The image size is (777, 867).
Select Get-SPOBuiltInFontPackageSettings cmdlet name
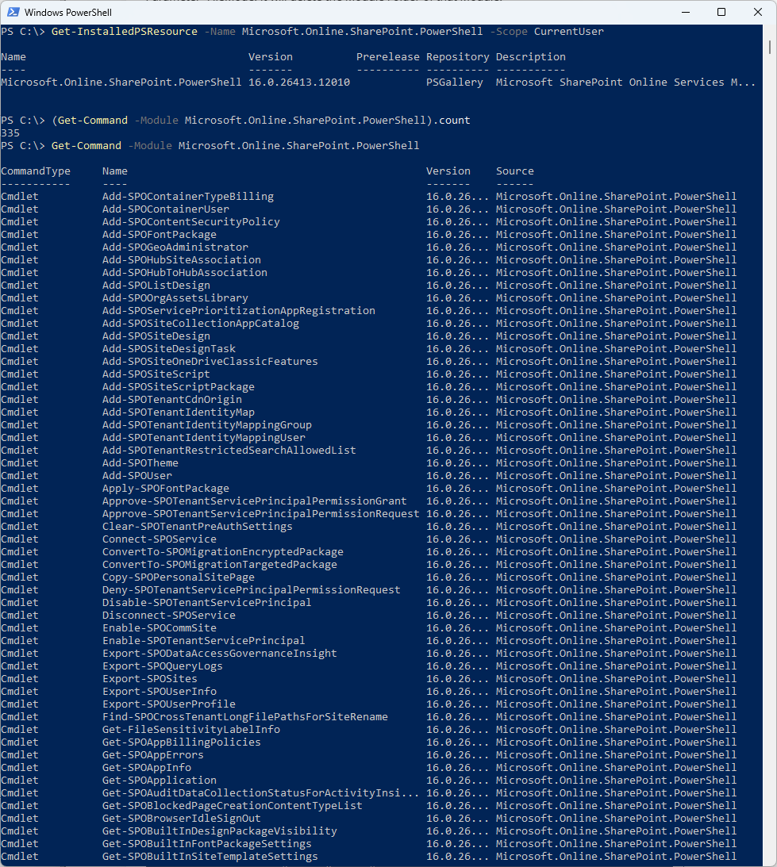207,844
